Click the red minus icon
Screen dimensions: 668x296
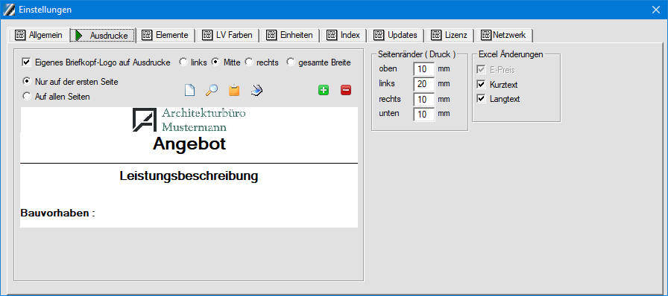346,90
